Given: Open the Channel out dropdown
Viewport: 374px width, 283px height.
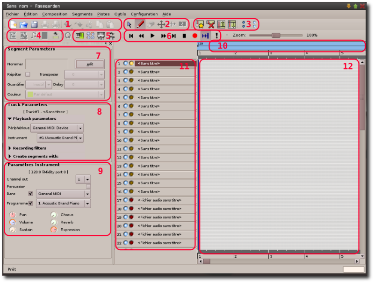Looking at the screenshot, I should click(x=83, y=179).
